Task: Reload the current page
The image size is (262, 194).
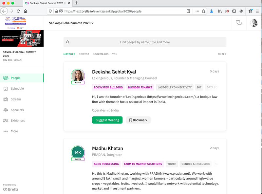Action: (18, 11)
